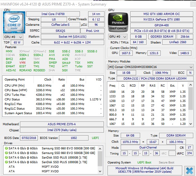196x176 pixels.
Task: Click the ROPs / TMUs 64 / 160 field
Action: click(138, 42)
